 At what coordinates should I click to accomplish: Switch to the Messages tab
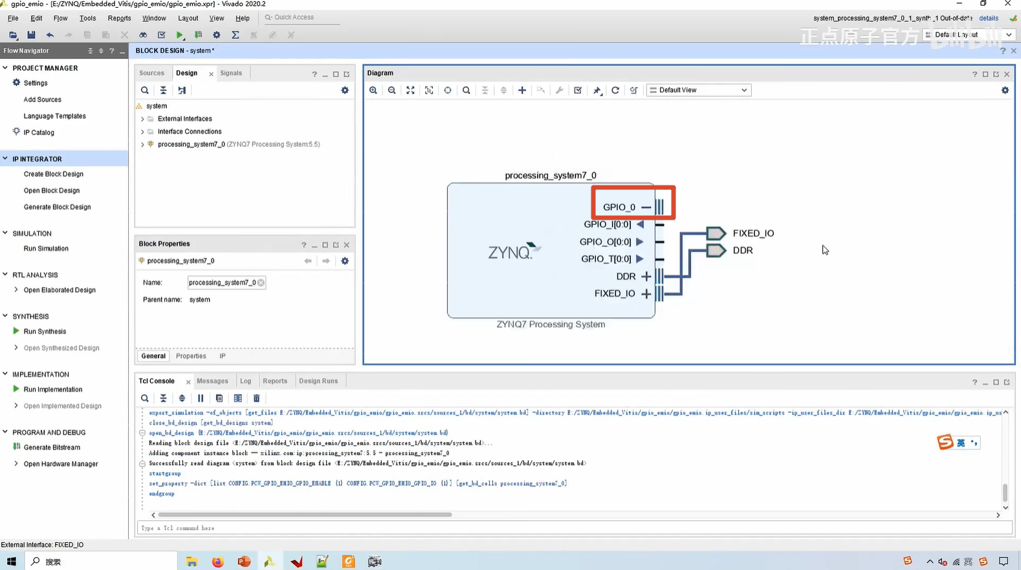point(212,381)
